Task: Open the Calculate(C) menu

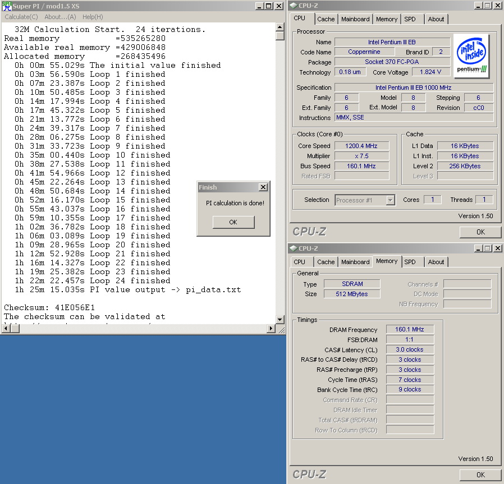Action: click(21, 17)
